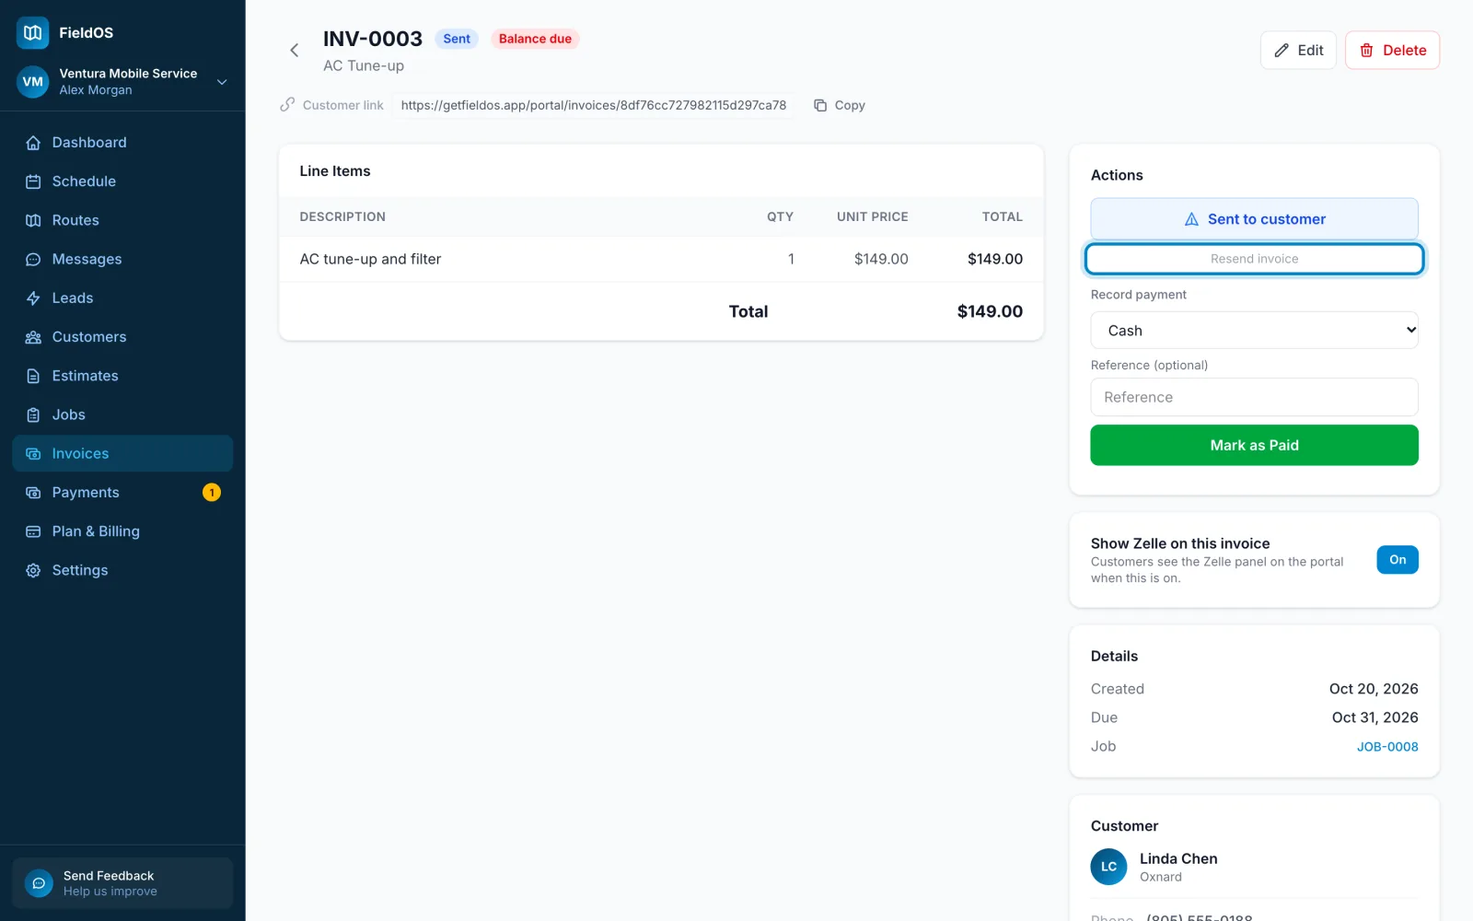Click the Jobs clipboard icon
1473x921 pixels.
click(x=33, y=415)
